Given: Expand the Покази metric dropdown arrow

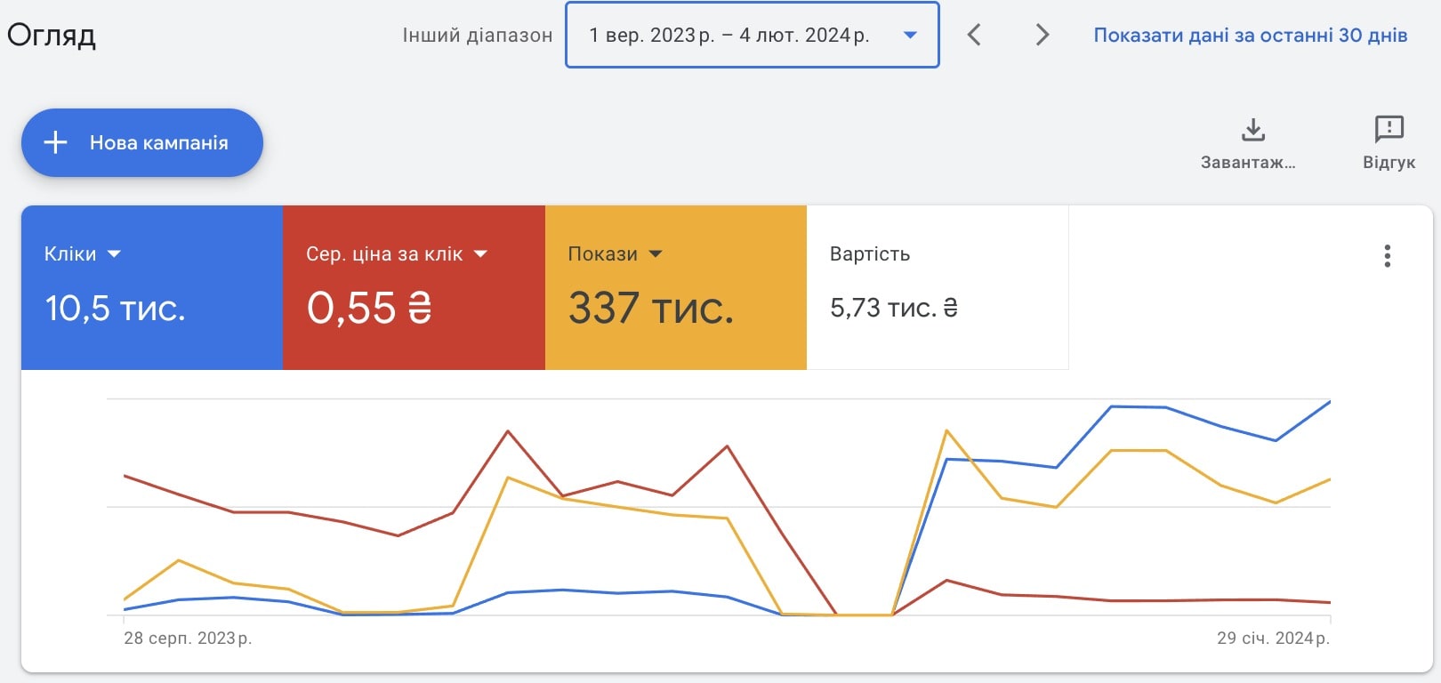Looking at the screenshot, I should [656, 254].
